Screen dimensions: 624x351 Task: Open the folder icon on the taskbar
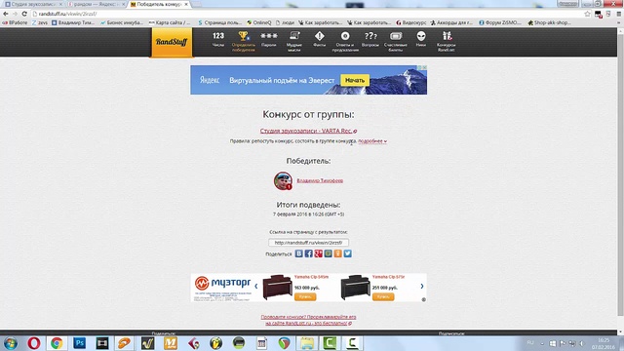coord(307,343)
